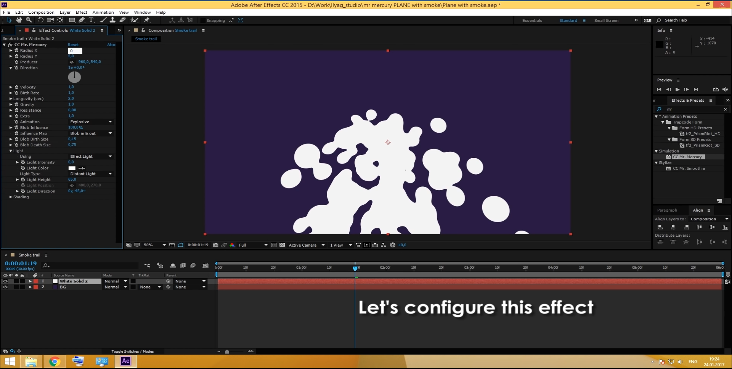Viewport: 732px width, 369px height.
Task: Open Chrome from the taskbar
Action: pos(55,361)
